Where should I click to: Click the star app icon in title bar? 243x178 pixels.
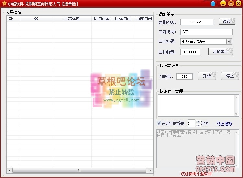(4, 3)
